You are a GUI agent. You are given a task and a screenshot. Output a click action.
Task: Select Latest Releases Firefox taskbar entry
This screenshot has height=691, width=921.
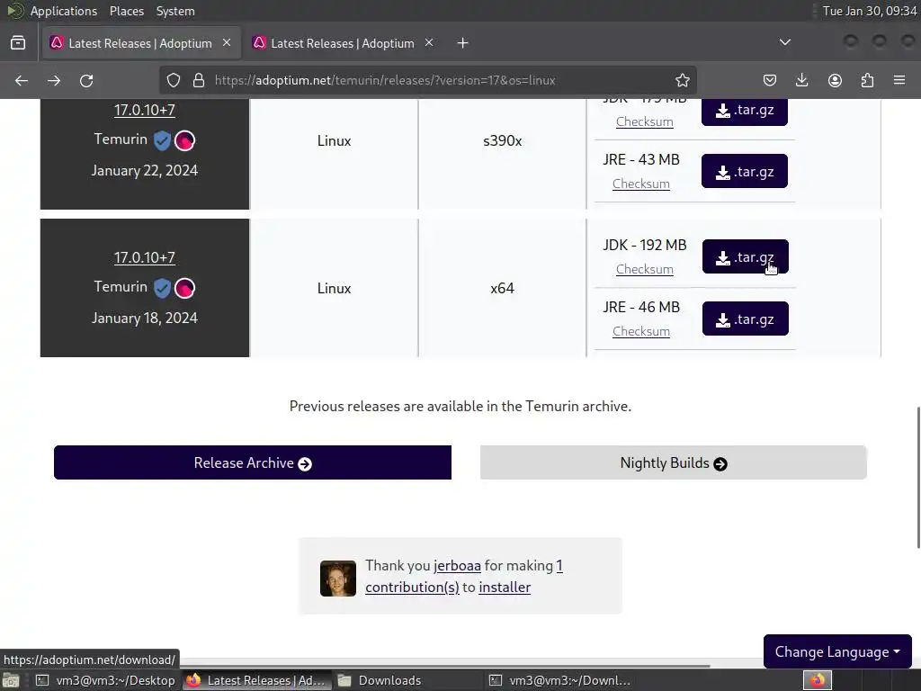[256, 680]
